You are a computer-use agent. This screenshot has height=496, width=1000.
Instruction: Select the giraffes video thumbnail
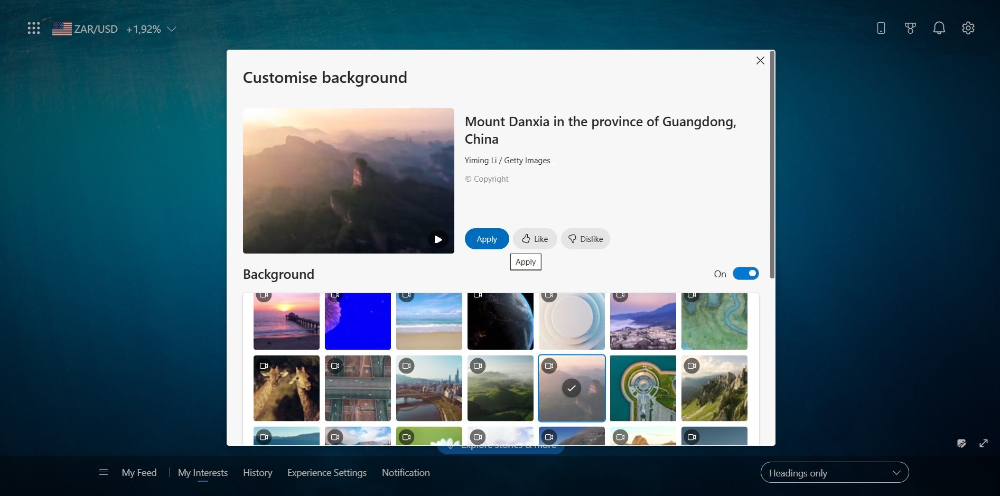tap(286, 388)
